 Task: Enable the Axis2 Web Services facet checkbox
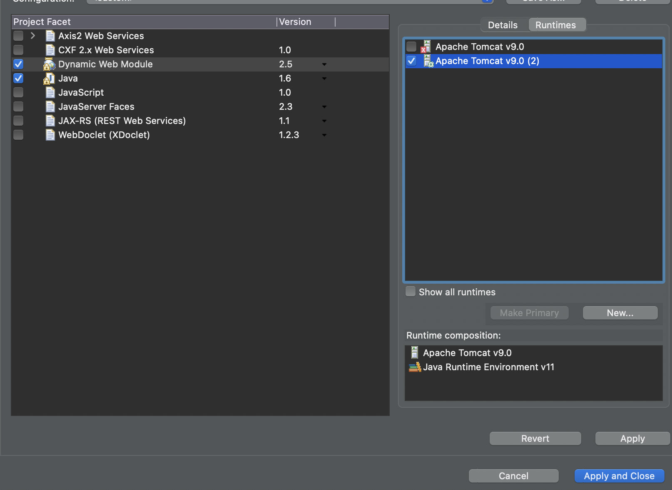click(18, 36)
